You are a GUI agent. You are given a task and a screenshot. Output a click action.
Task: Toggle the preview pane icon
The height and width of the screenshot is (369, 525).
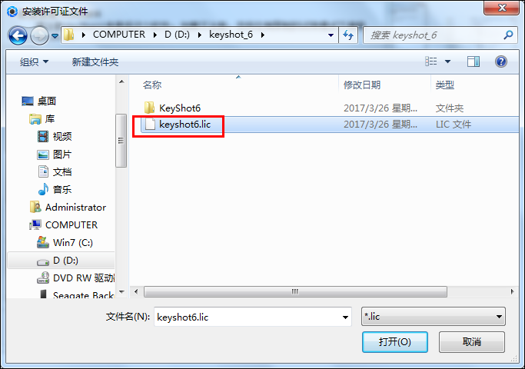point(473,61)
